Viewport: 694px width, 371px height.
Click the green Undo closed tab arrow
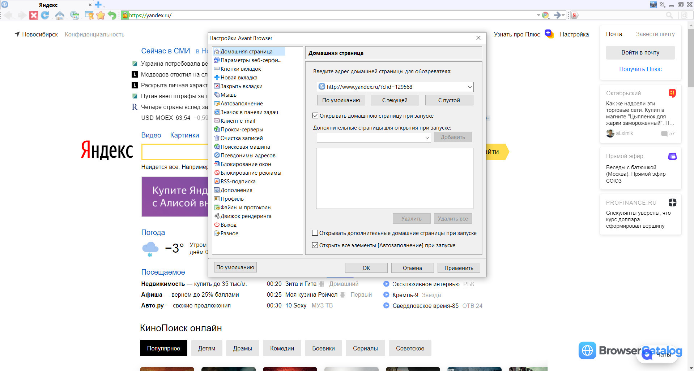click(x=112, y=15)
